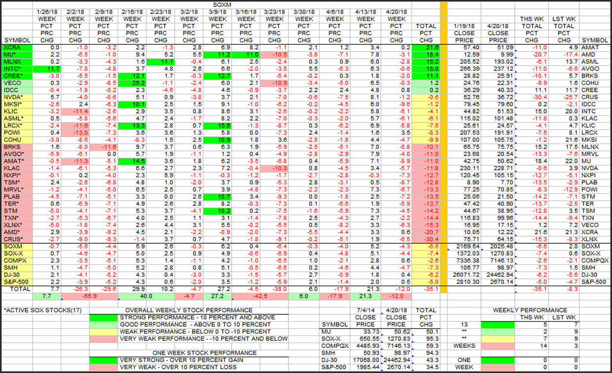Select the 15.6 cell in the LRCX* row

click(217, 126)
